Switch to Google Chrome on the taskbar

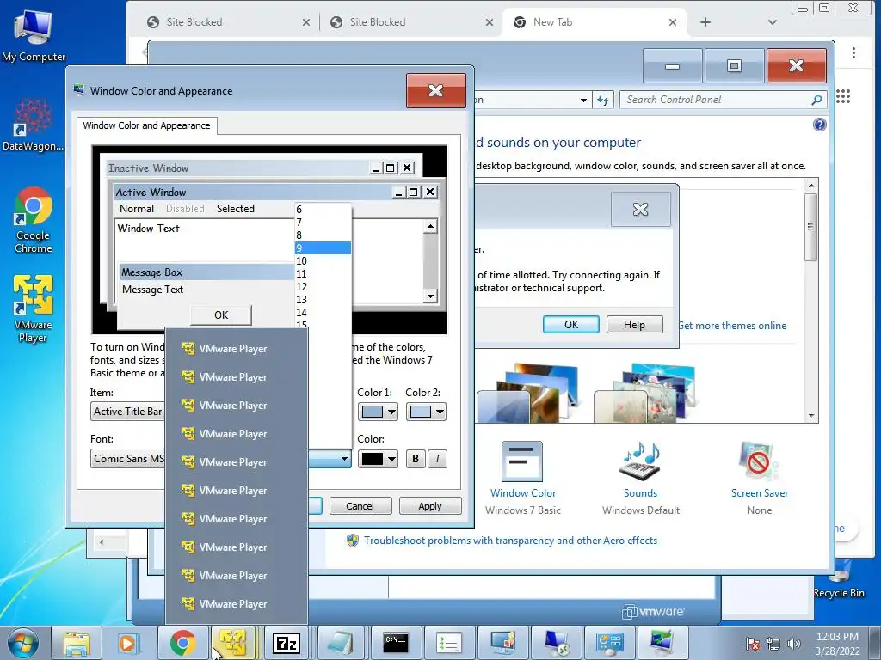point(182,643)
